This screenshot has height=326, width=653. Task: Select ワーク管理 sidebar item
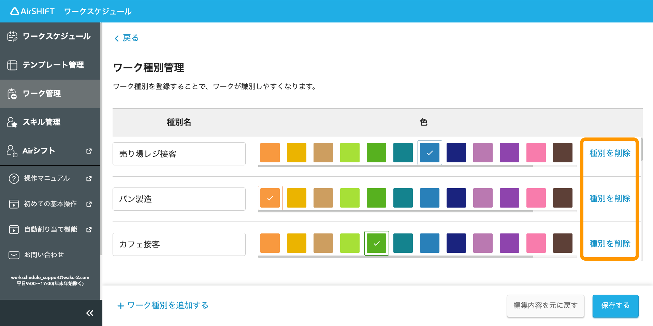[50, 94]
